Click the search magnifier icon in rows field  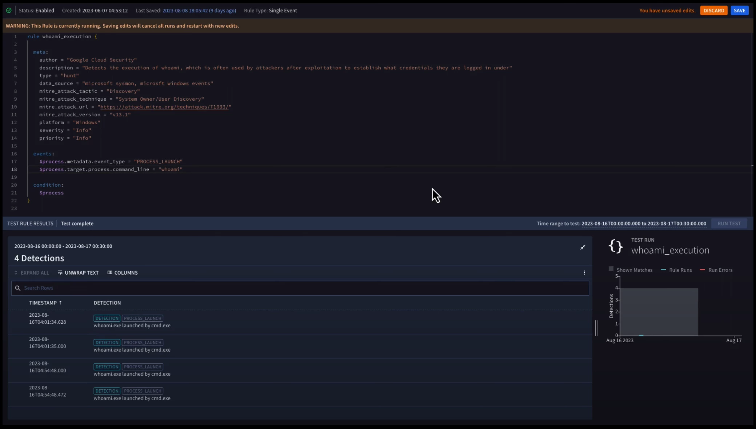point(17,288)
